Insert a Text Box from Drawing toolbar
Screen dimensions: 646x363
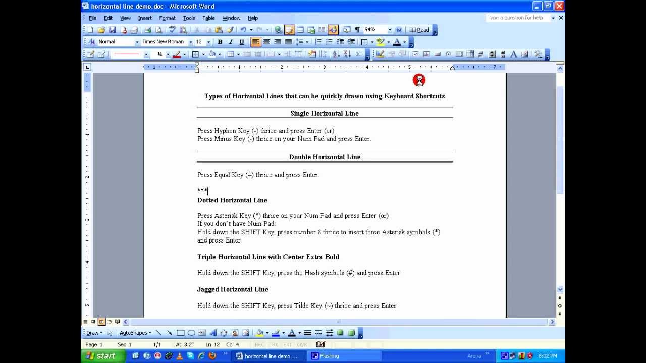[x=202, y=333]
